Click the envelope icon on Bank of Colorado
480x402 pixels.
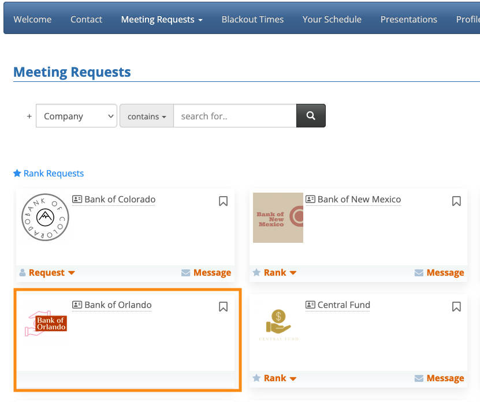(x=185, y=273)
